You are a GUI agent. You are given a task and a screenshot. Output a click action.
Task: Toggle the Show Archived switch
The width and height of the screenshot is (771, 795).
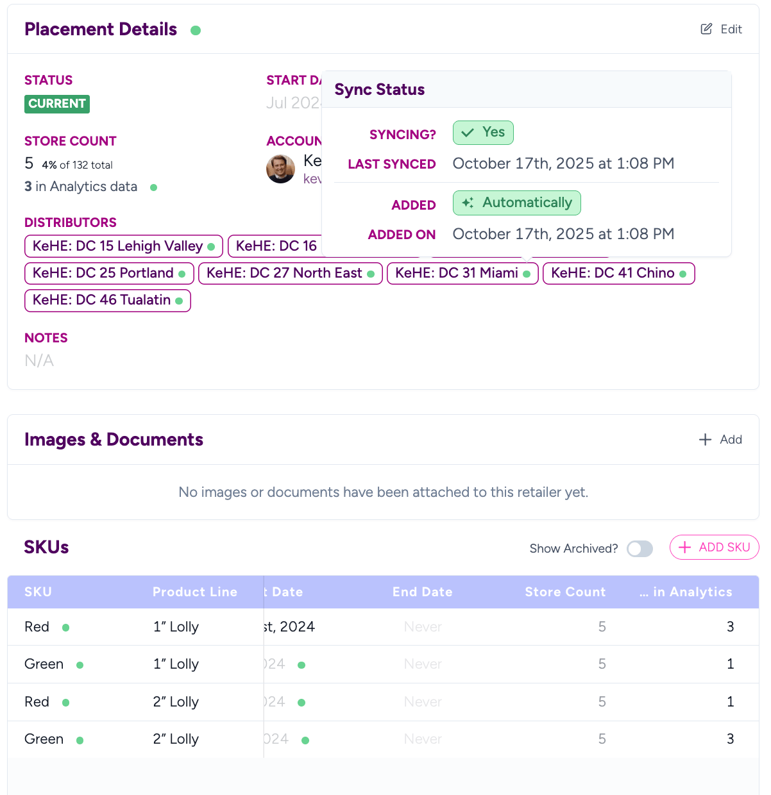[640, 549]
